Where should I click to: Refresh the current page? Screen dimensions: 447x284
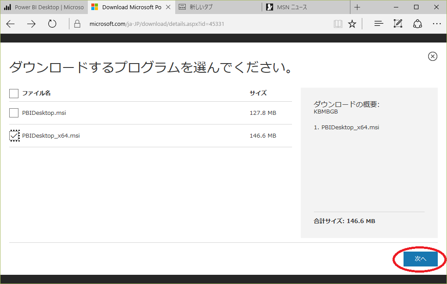52,24
